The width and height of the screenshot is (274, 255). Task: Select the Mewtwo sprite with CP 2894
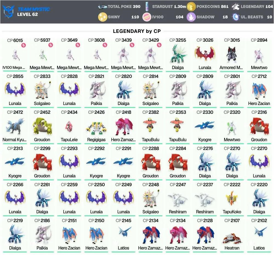pos(259,56)
